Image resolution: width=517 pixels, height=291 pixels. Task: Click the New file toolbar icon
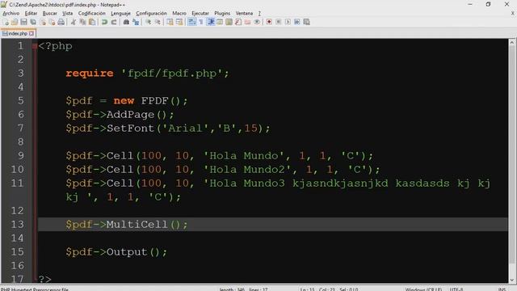click(6, 22)
